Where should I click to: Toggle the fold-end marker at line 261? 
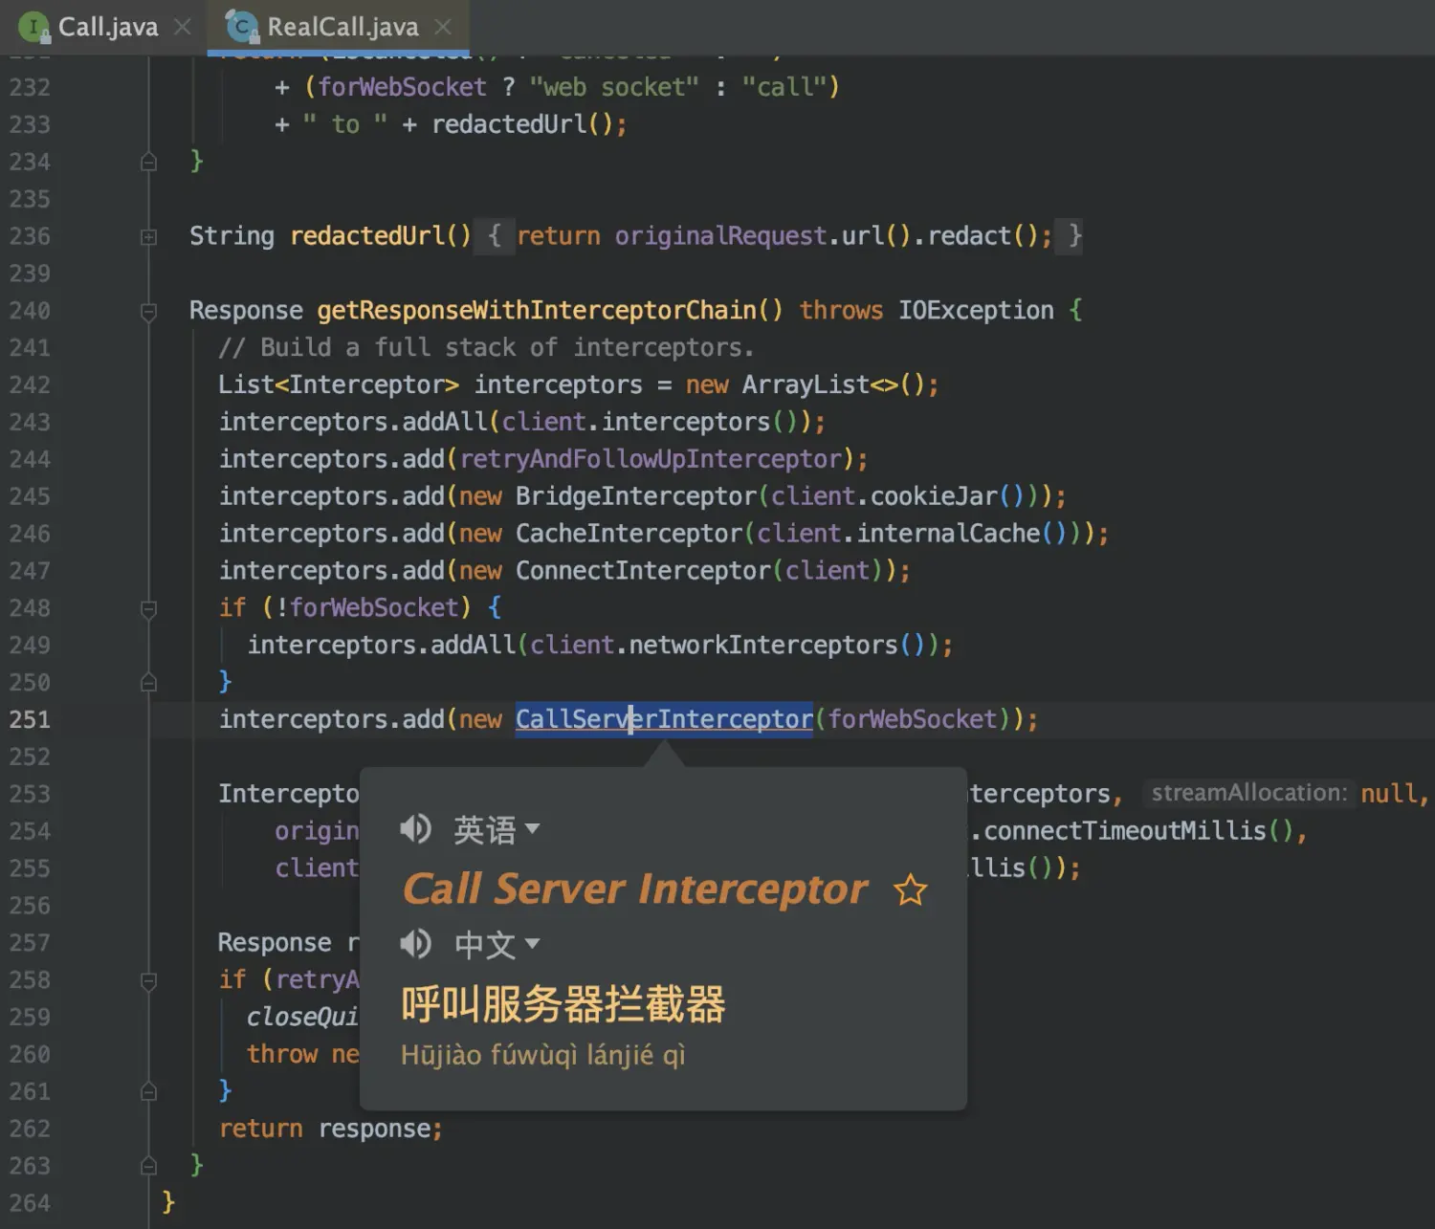point(148,1090)
